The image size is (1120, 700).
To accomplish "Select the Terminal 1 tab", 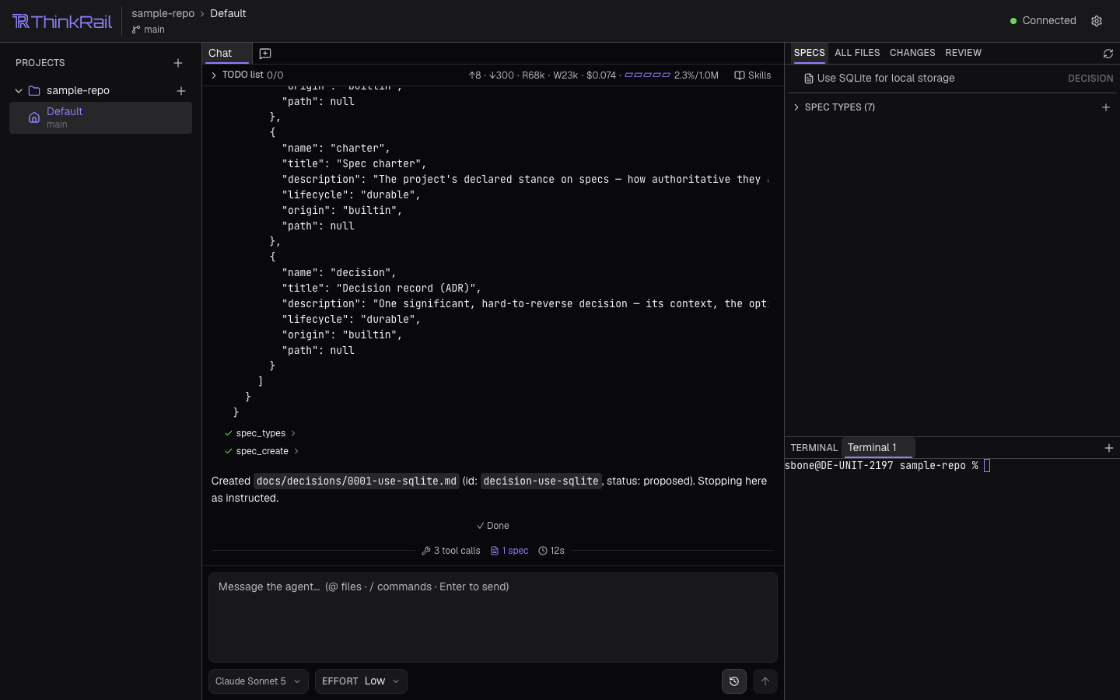I will [x=878, y=448].
